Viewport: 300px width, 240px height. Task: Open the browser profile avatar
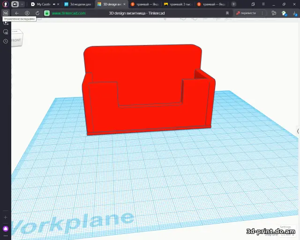(x=6, y=4)
